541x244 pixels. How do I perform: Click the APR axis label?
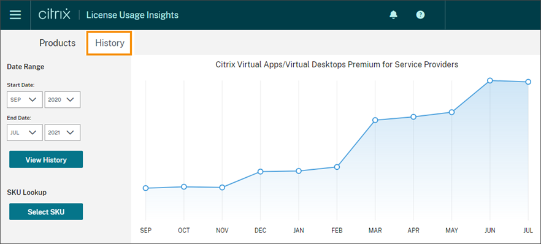pos(413,231)
